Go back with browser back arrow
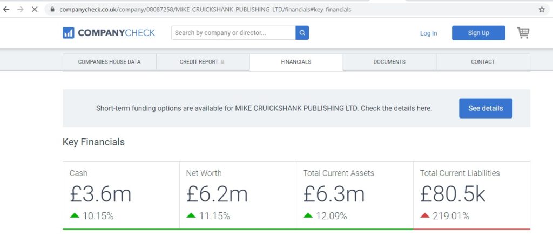Image resolution: width=553 pixels, height=237 pixels. 6,10
